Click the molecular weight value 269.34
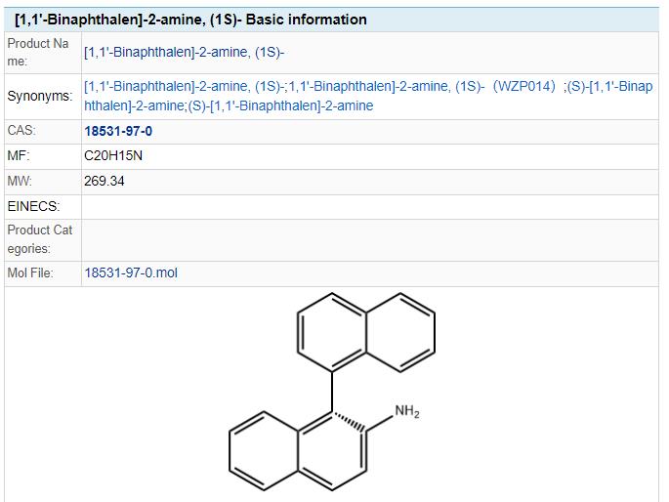This screenshot has width=669, height=502. (105, 182)
